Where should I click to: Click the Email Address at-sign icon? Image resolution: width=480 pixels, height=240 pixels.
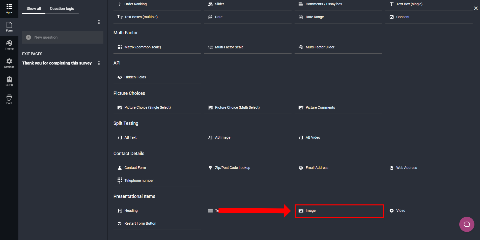coord(301,168)
